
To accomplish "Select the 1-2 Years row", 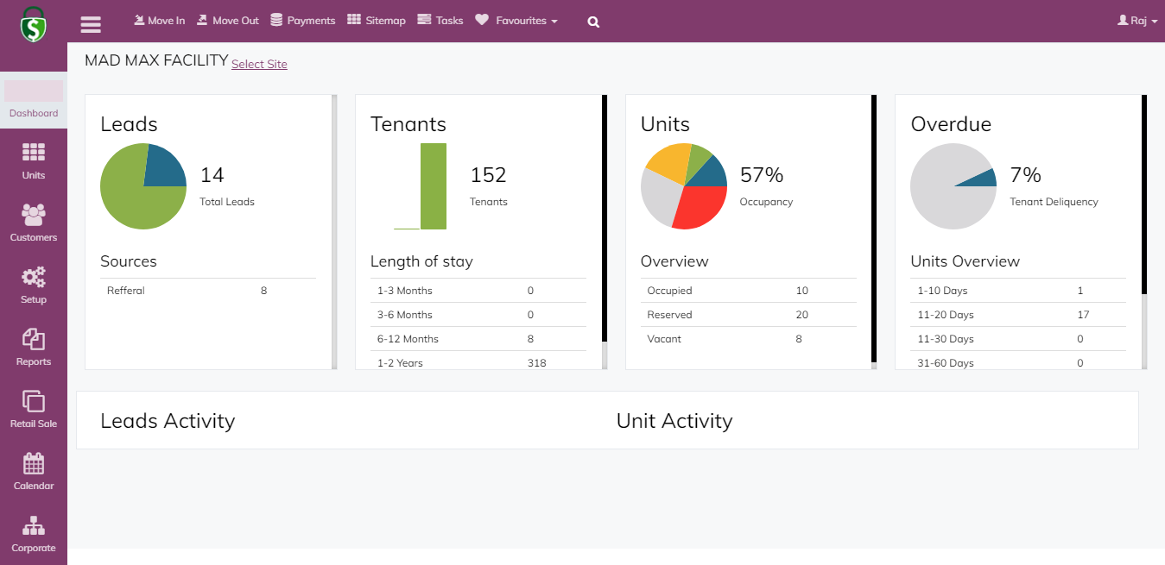I will pyautogui.click(x=478, y=361).
